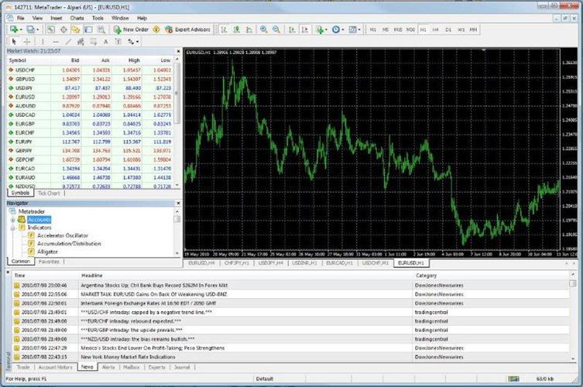Open the Tools menu
583x387 pixels.
click(98, 18)
